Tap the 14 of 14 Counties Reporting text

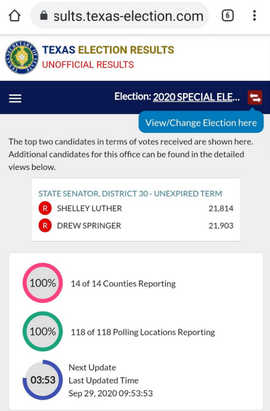coord(123,284)
